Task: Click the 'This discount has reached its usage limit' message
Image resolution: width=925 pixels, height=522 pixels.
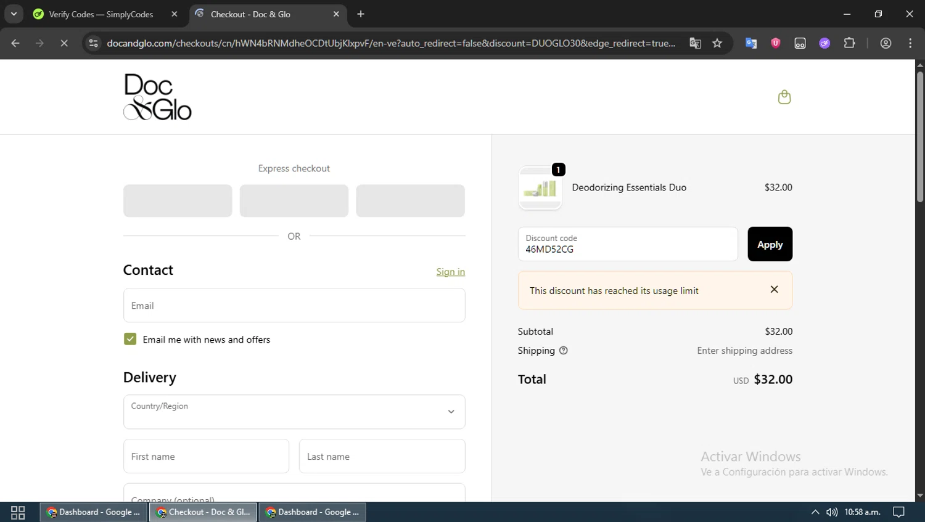Action: 614,291
